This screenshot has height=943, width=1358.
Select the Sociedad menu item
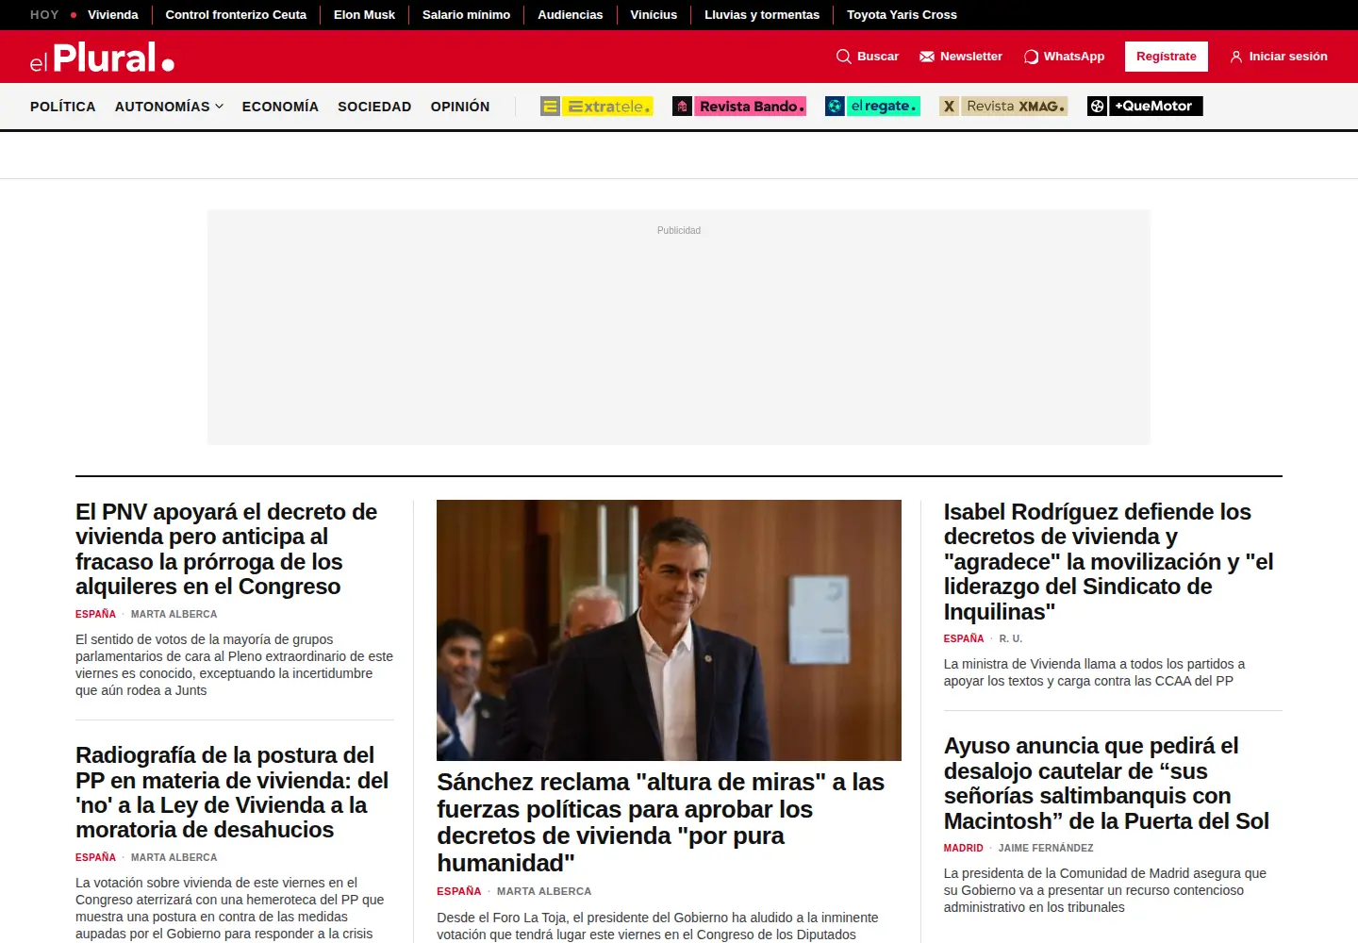point(374,107)
